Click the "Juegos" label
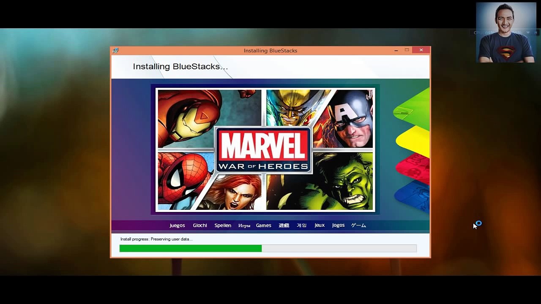This screenshot has width=541, height=304. tap(177, 225)
